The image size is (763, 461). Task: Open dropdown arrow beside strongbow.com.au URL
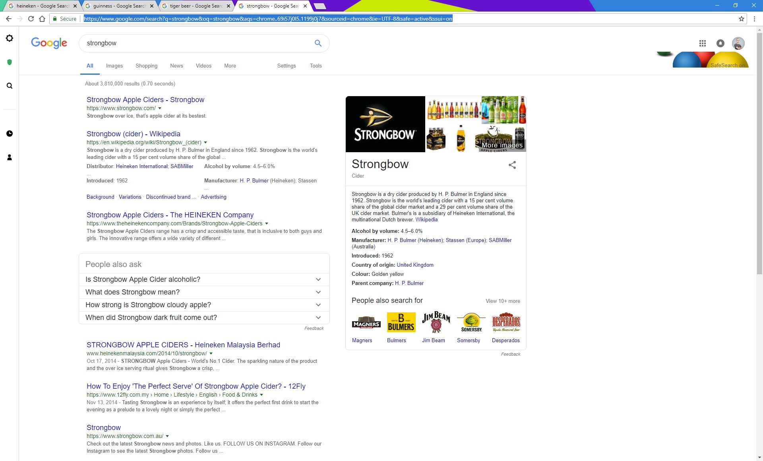167,436
